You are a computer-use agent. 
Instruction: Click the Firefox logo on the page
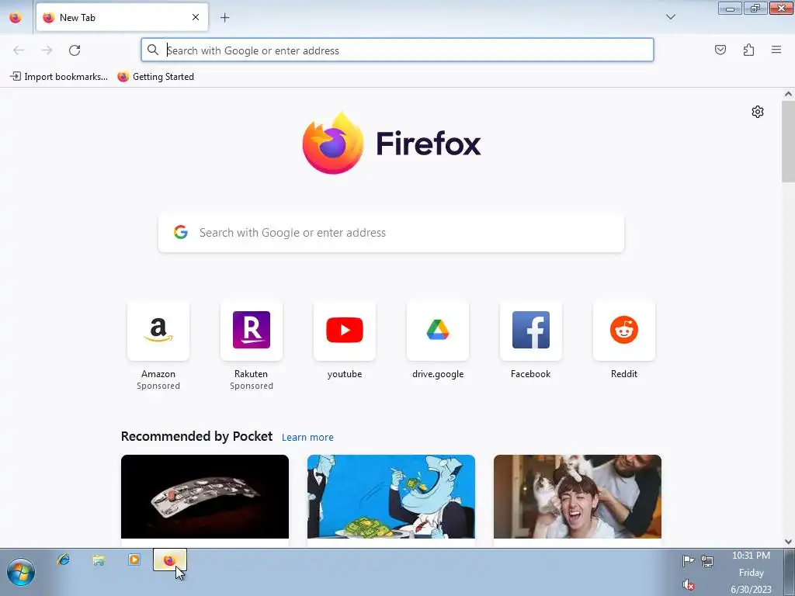point(391,144)
